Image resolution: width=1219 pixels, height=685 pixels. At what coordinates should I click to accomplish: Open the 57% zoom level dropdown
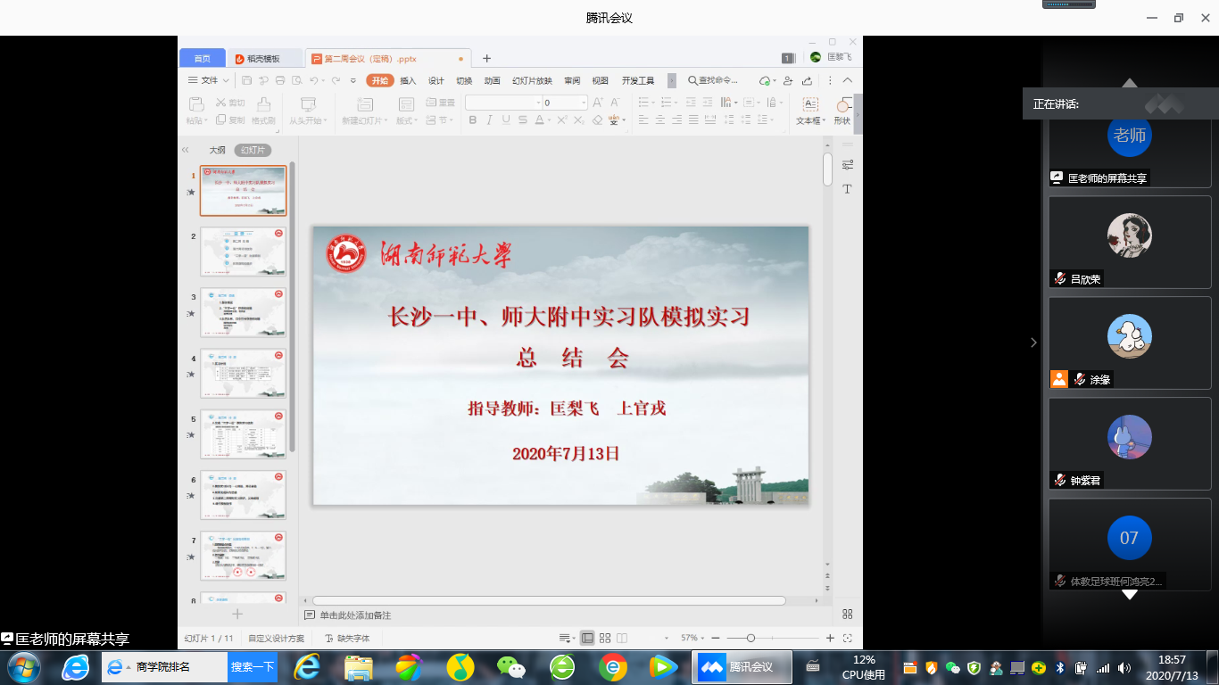(693, 638)
